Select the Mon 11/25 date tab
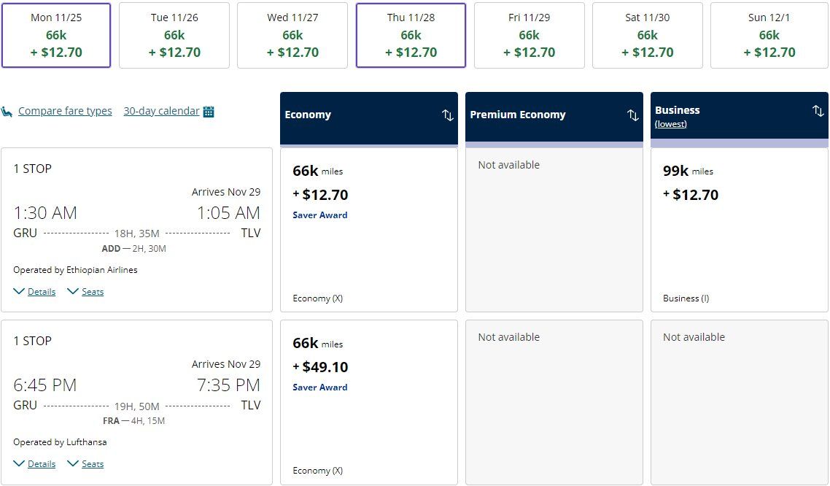830x486 pixels. tap(56, 35)
